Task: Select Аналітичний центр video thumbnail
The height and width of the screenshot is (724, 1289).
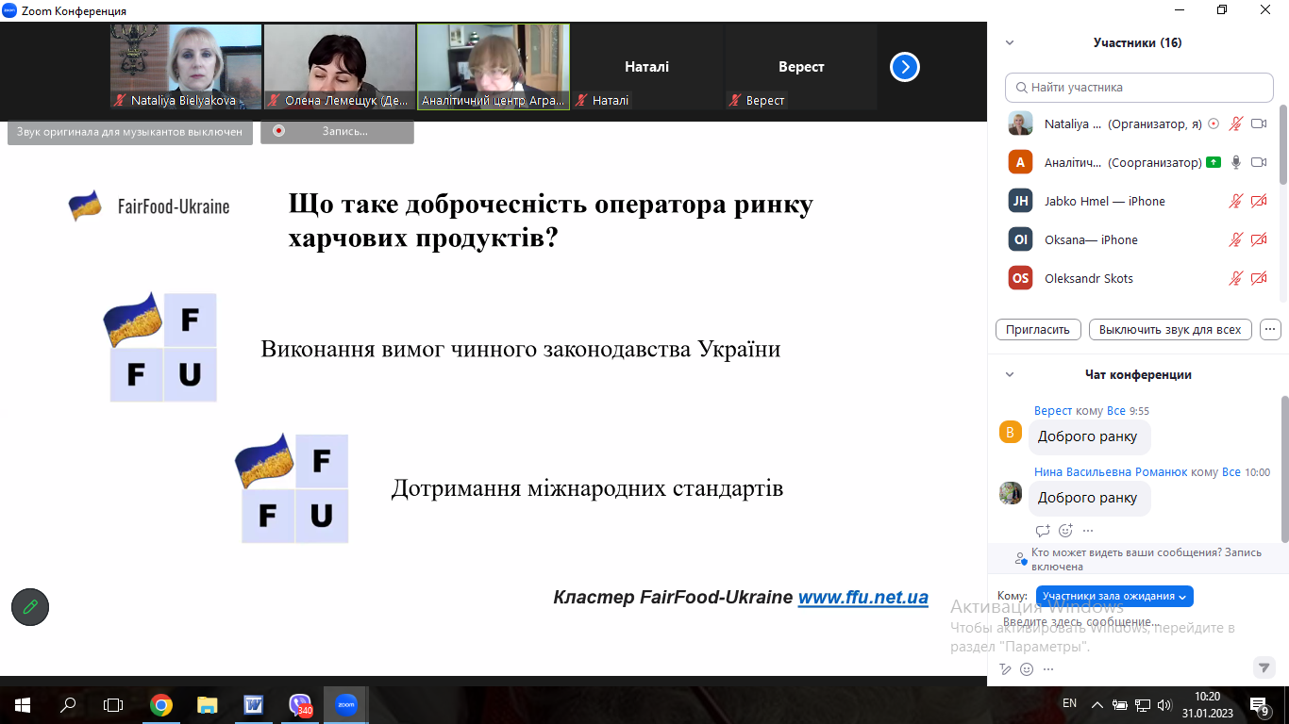Action: [x=494, y=67]
